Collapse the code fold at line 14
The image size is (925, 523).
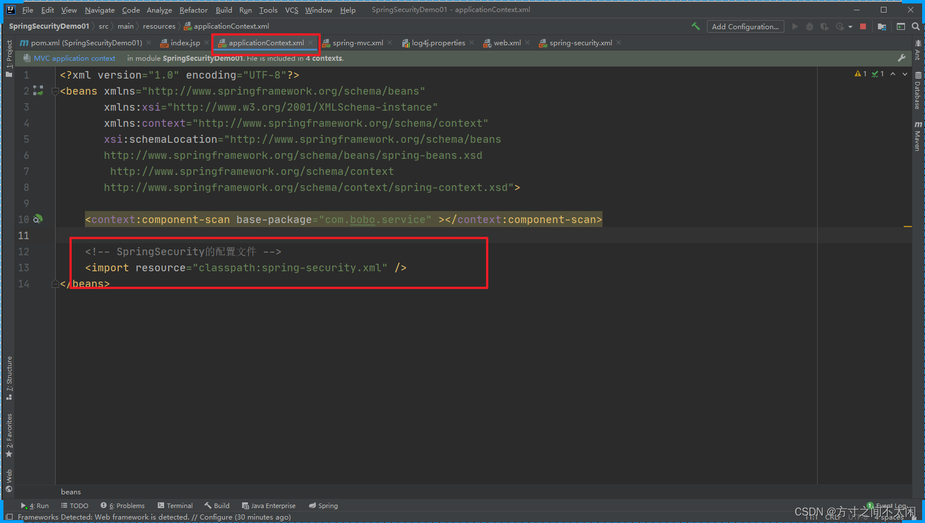point(55,283)
